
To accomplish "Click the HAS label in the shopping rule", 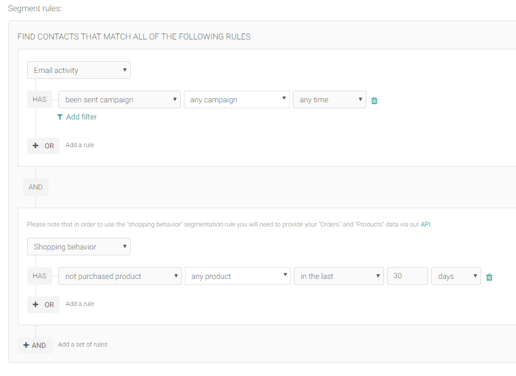I will (x=39, y=276).
